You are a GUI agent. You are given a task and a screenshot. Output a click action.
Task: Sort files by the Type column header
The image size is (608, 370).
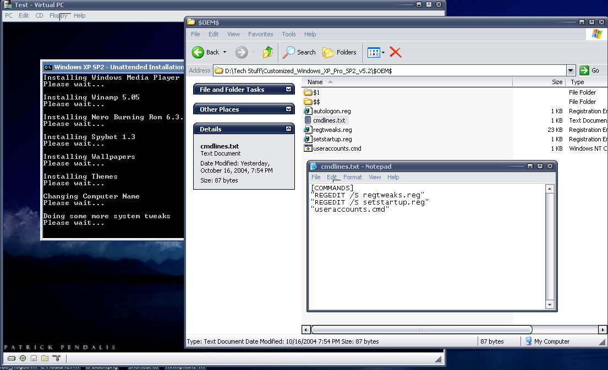click(x=587, y=82)
